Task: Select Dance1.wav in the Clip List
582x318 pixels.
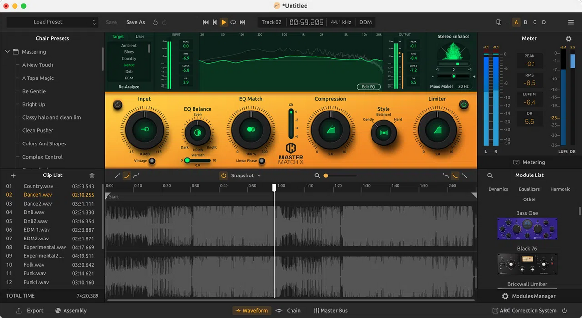Action: [x=36, y=194]
